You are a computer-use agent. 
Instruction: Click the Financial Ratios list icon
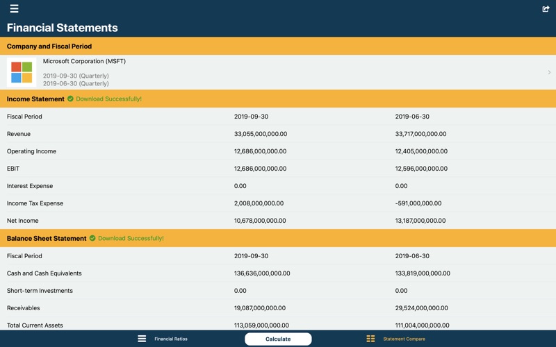point(142,339)
